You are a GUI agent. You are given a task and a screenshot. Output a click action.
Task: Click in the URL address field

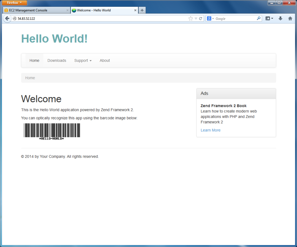tap(102, 18)
